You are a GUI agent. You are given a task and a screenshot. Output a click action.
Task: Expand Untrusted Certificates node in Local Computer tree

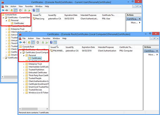pos(24,73)
